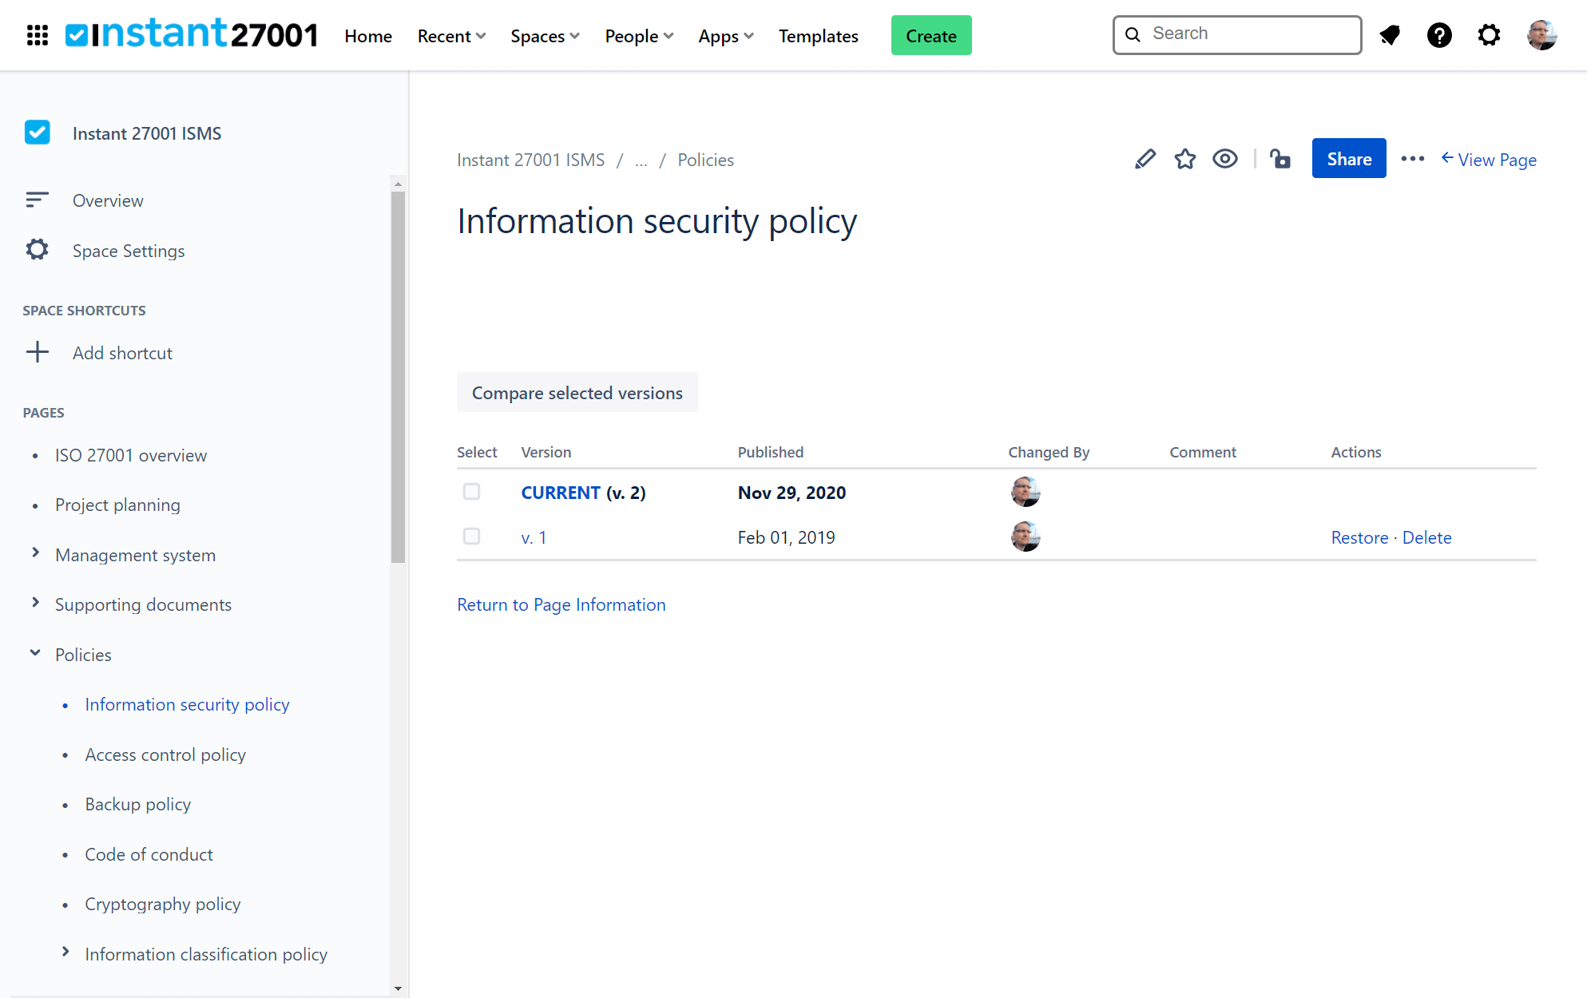The height and width of the screenshot is (998, 1587).
Task: Open notifications icon in top bar
Action: click(x=1390, y=35)
